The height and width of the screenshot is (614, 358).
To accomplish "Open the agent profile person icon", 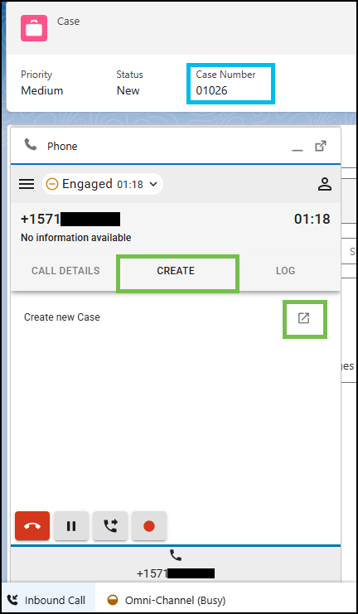I will point(324,184).
